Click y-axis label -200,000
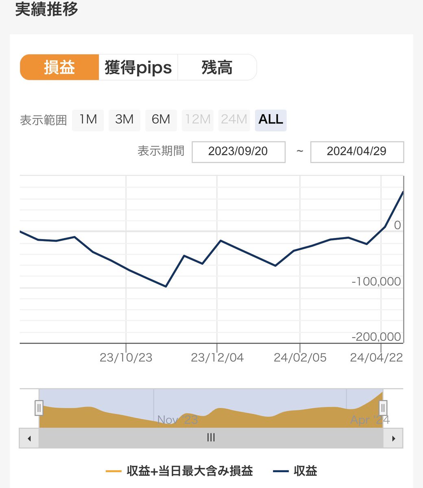Viewport: 423px width, 488px height. [x=376, y=337]
